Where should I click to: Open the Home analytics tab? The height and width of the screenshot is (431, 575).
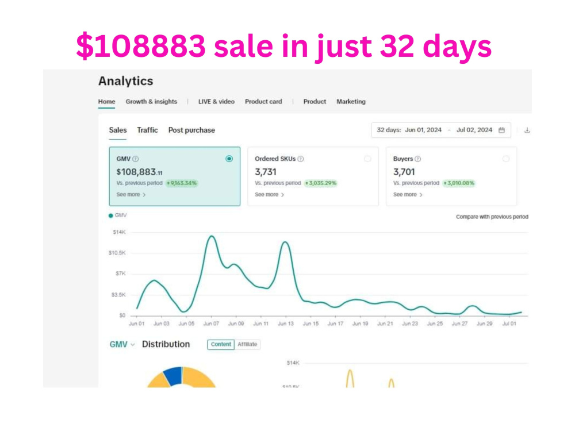[106, 102]
